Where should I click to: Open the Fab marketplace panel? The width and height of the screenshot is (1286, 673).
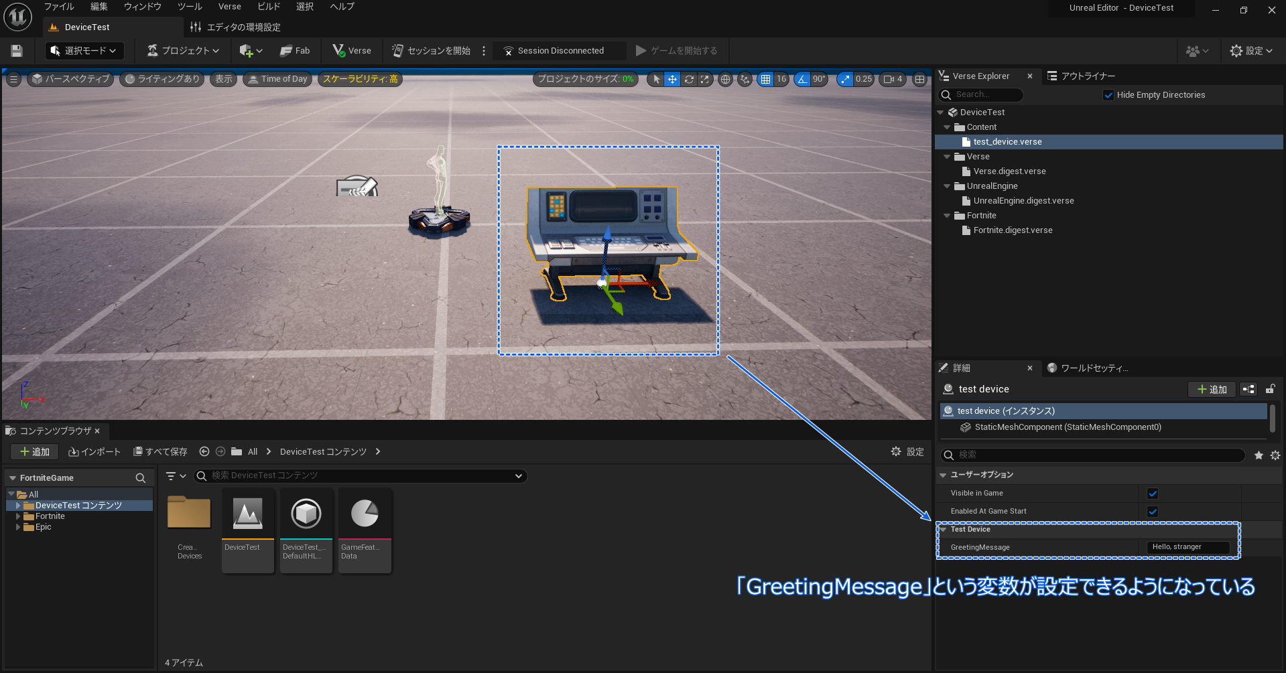click(x=295, y=50)
